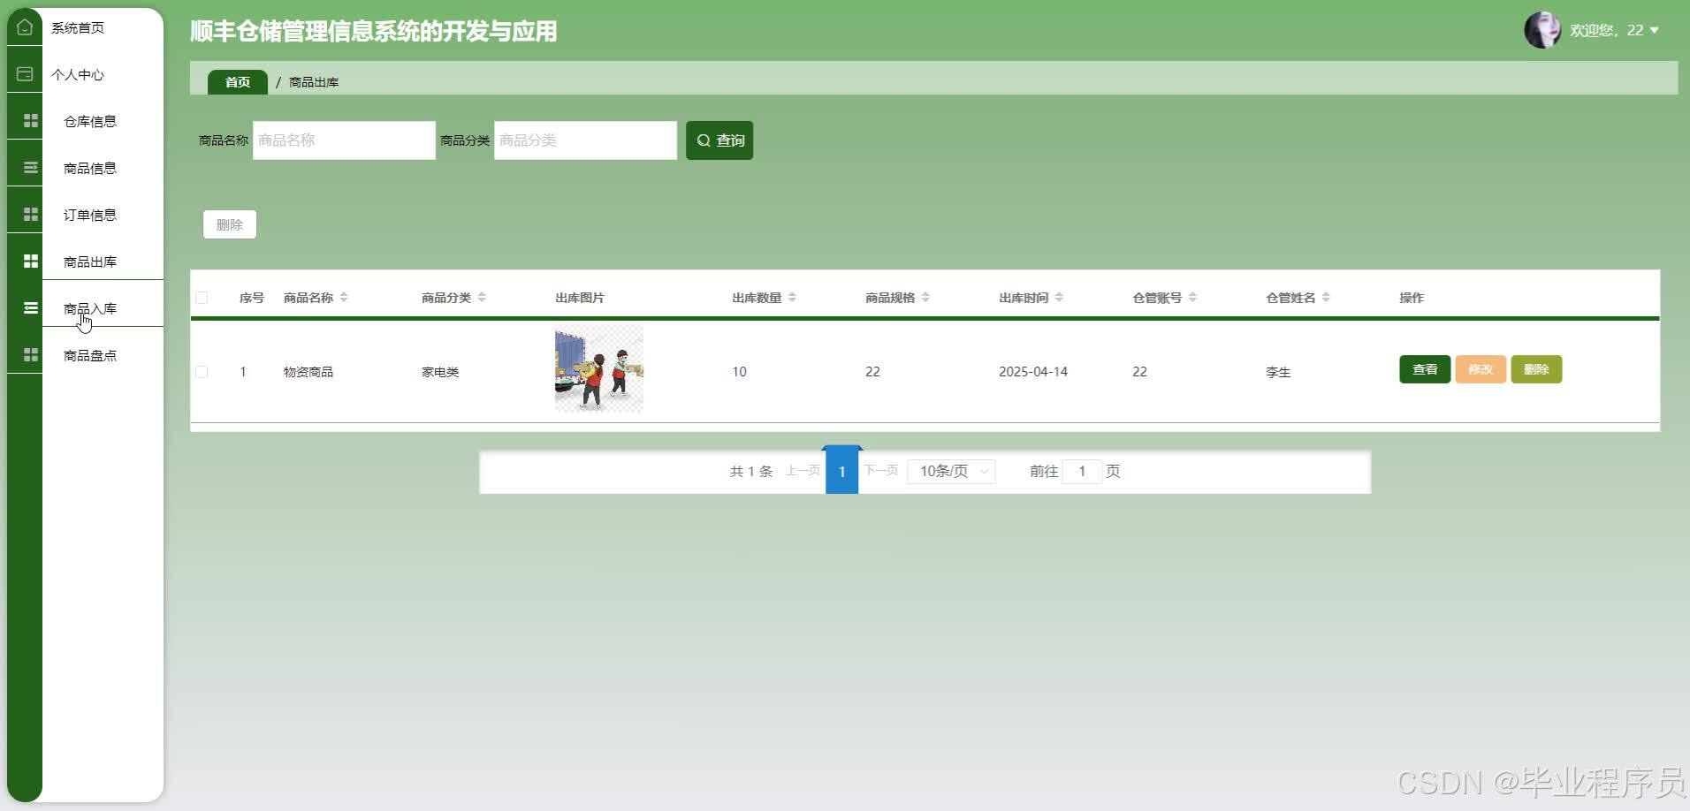Screen dimensions: 1690x811
Task: Click the home icon at sidebar top
Action: (24, 26)
